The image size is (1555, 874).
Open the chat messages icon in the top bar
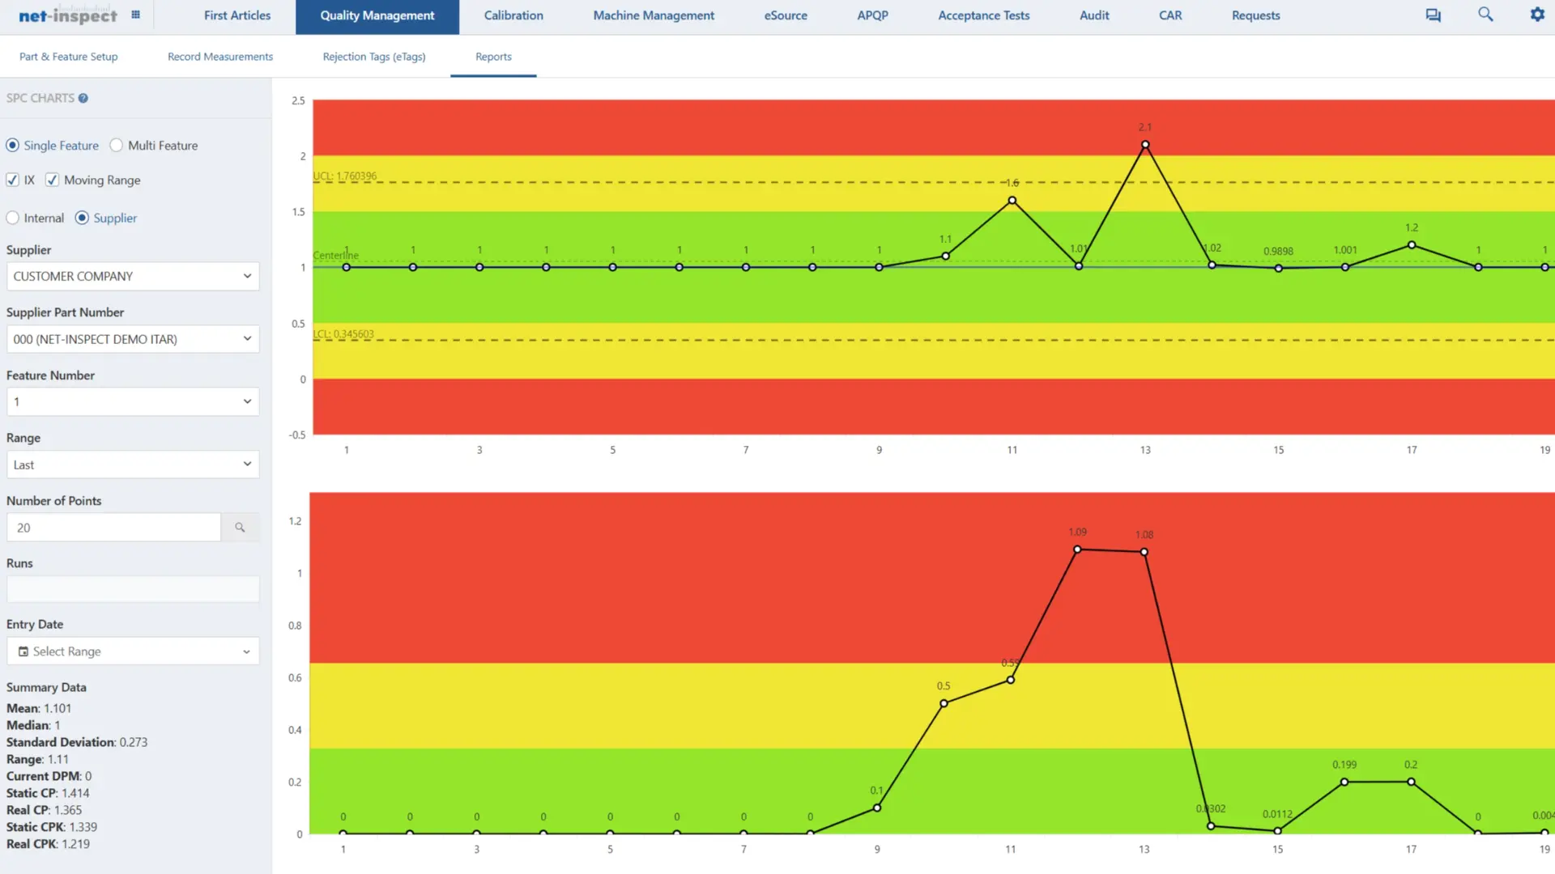(1433, 15)
